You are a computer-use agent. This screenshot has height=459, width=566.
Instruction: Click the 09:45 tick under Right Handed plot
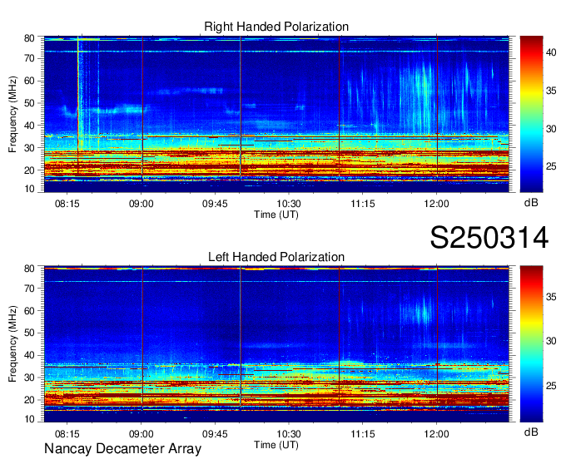pos(215,204)
